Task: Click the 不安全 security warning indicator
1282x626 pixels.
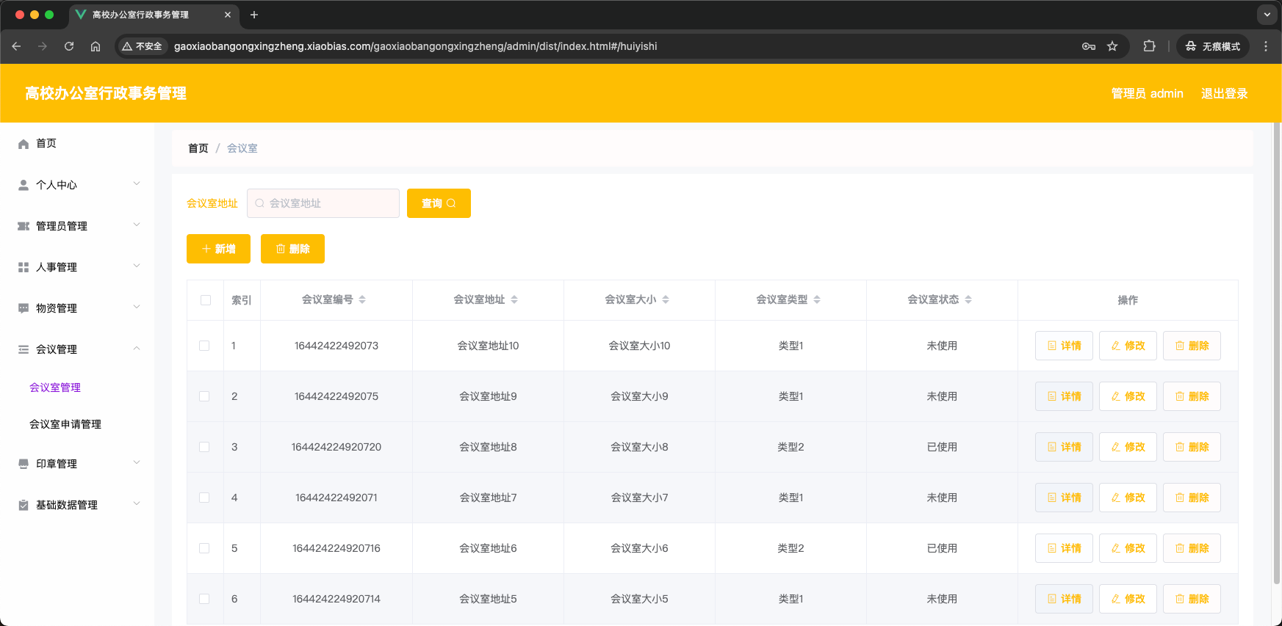Action: [143, 46]
